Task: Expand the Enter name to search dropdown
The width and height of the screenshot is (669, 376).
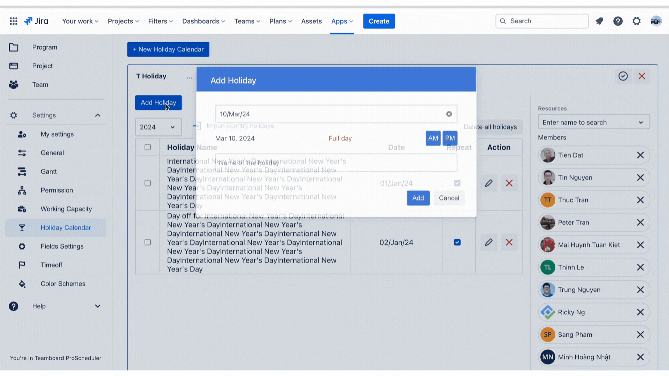Action: click(593, 123)
